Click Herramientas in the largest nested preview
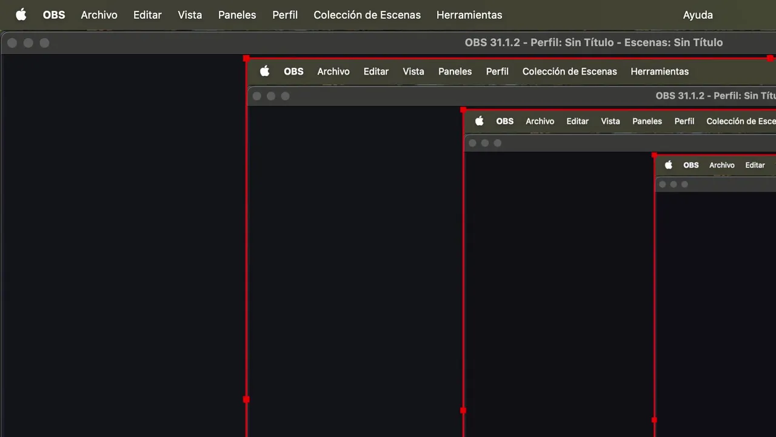The height and width of the screenshot is (437, 776). coord(660,72)
